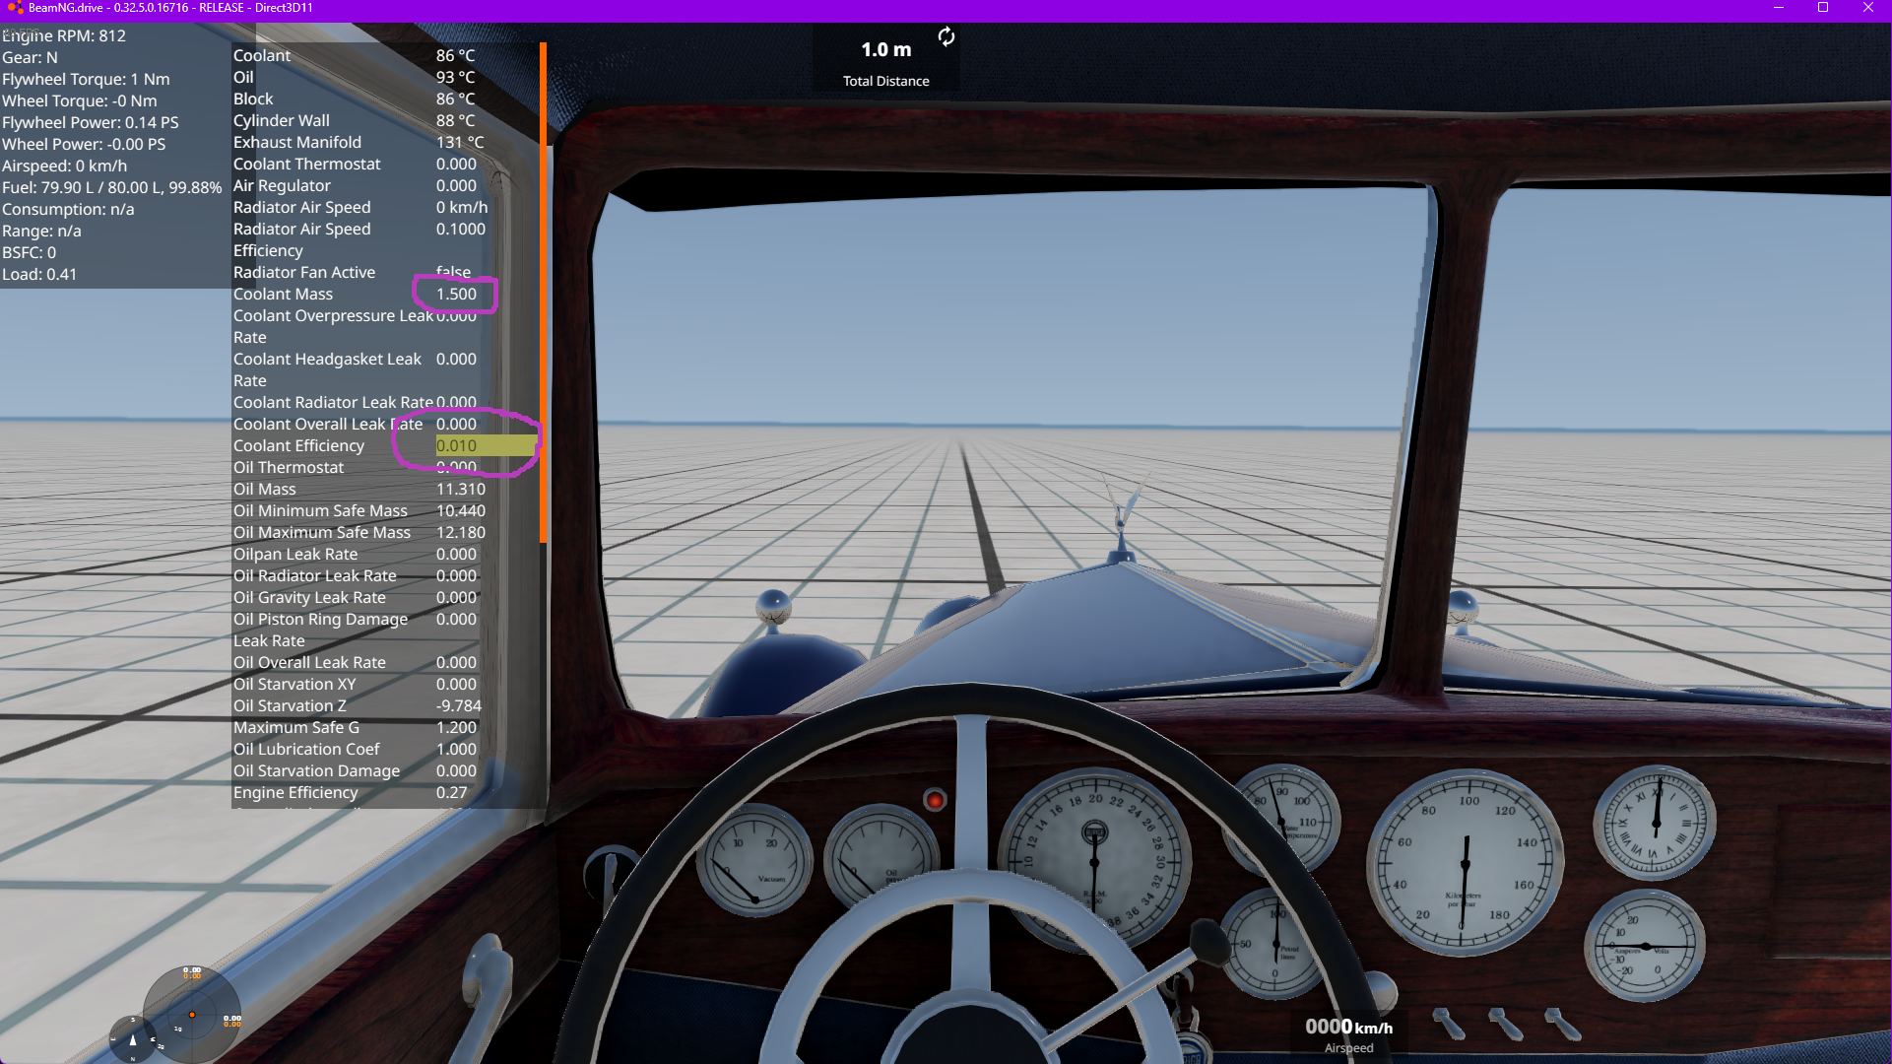Click the red dashboard warning light
1892x1064 pixels.
[935, 800]
